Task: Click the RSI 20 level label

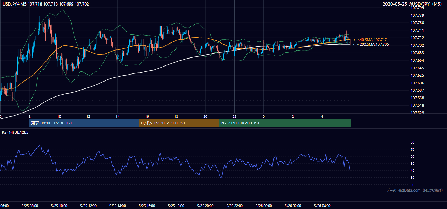Action: pyautogui.click(x=412, y=185)
